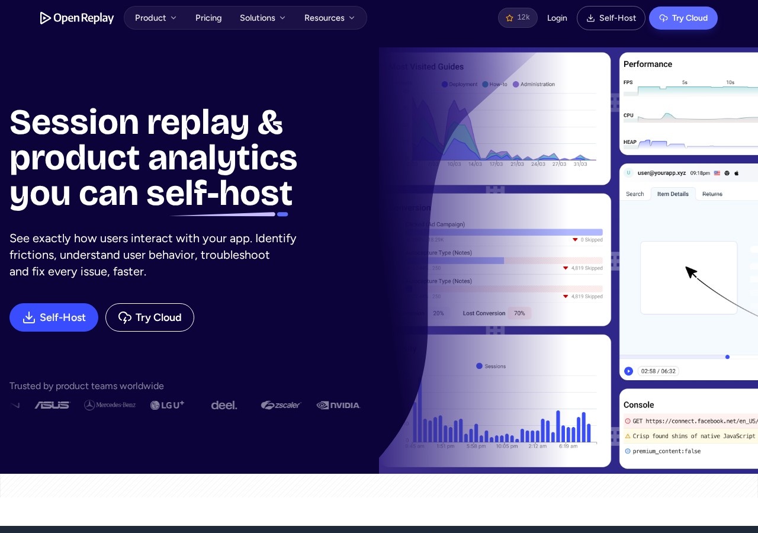Open the Pricing page
The height and width of the screenshot is (533, 758).
[x=208, y=18]
